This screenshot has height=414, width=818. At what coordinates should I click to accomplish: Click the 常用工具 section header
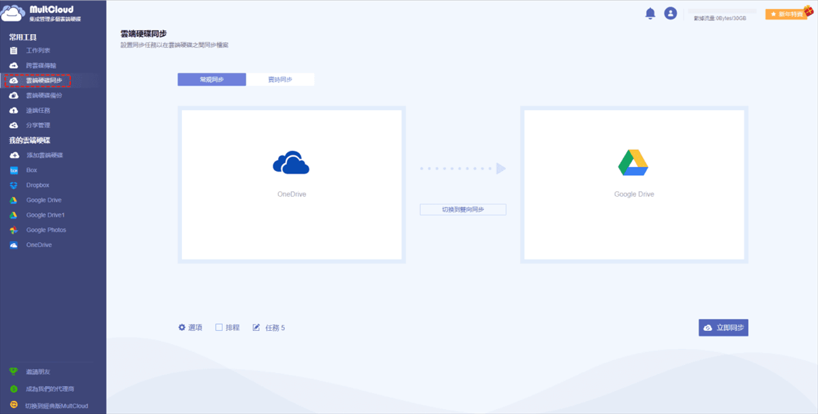pos(23,37)
